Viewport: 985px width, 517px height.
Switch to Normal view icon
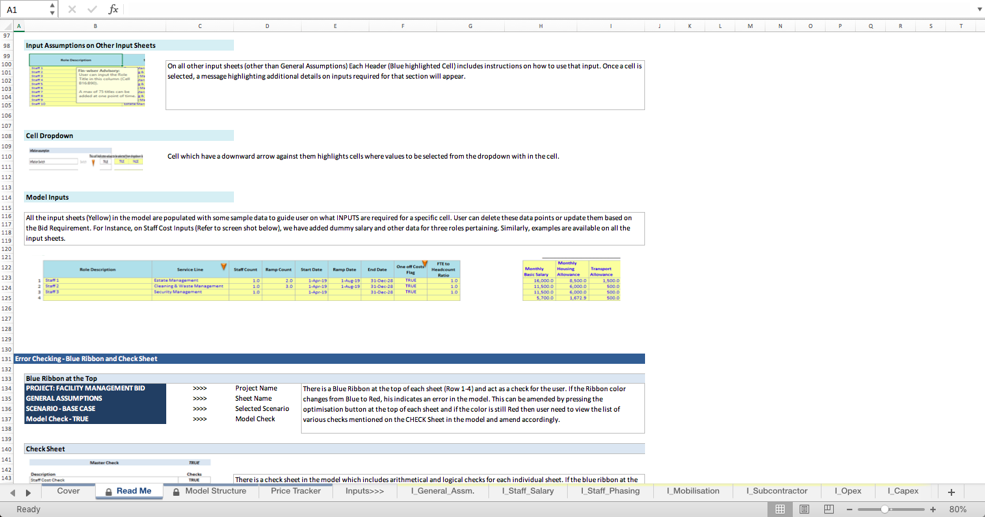pyautogui.click(x=780, y=509)
